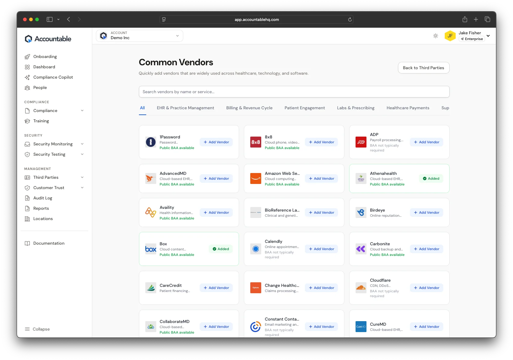Screen dimensions: 513x360
Task: Click the Safari share icon
Action: tap(465, 19)
